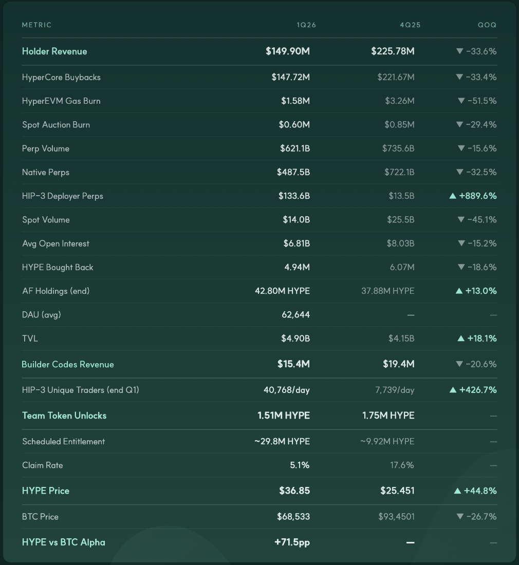Select the HyperEVM Gas Burn label

[x=61, y=101]
